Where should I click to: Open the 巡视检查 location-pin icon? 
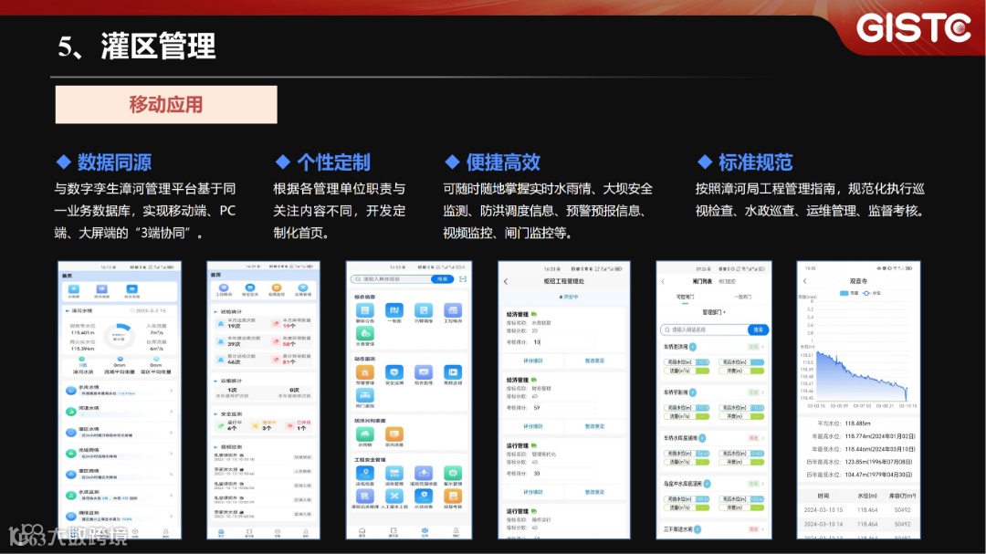(x=364, y=473)
